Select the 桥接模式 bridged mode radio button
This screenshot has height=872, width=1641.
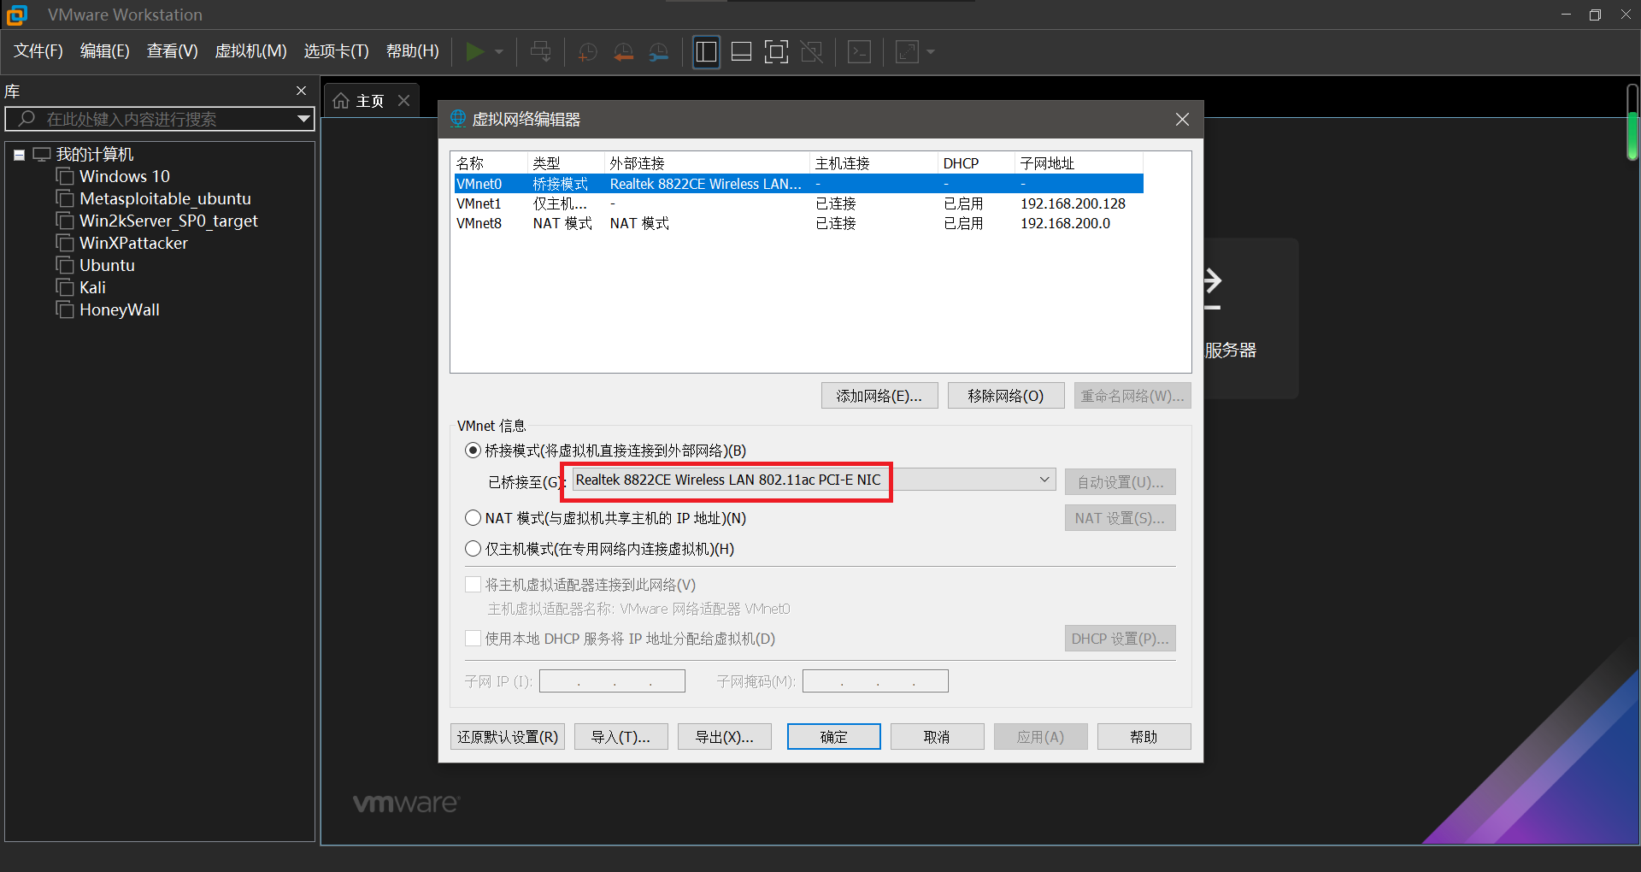pos(473,451)
